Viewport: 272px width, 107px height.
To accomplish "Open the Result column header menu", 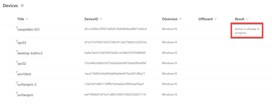I will pyautogui.click(x=247, y=19).
